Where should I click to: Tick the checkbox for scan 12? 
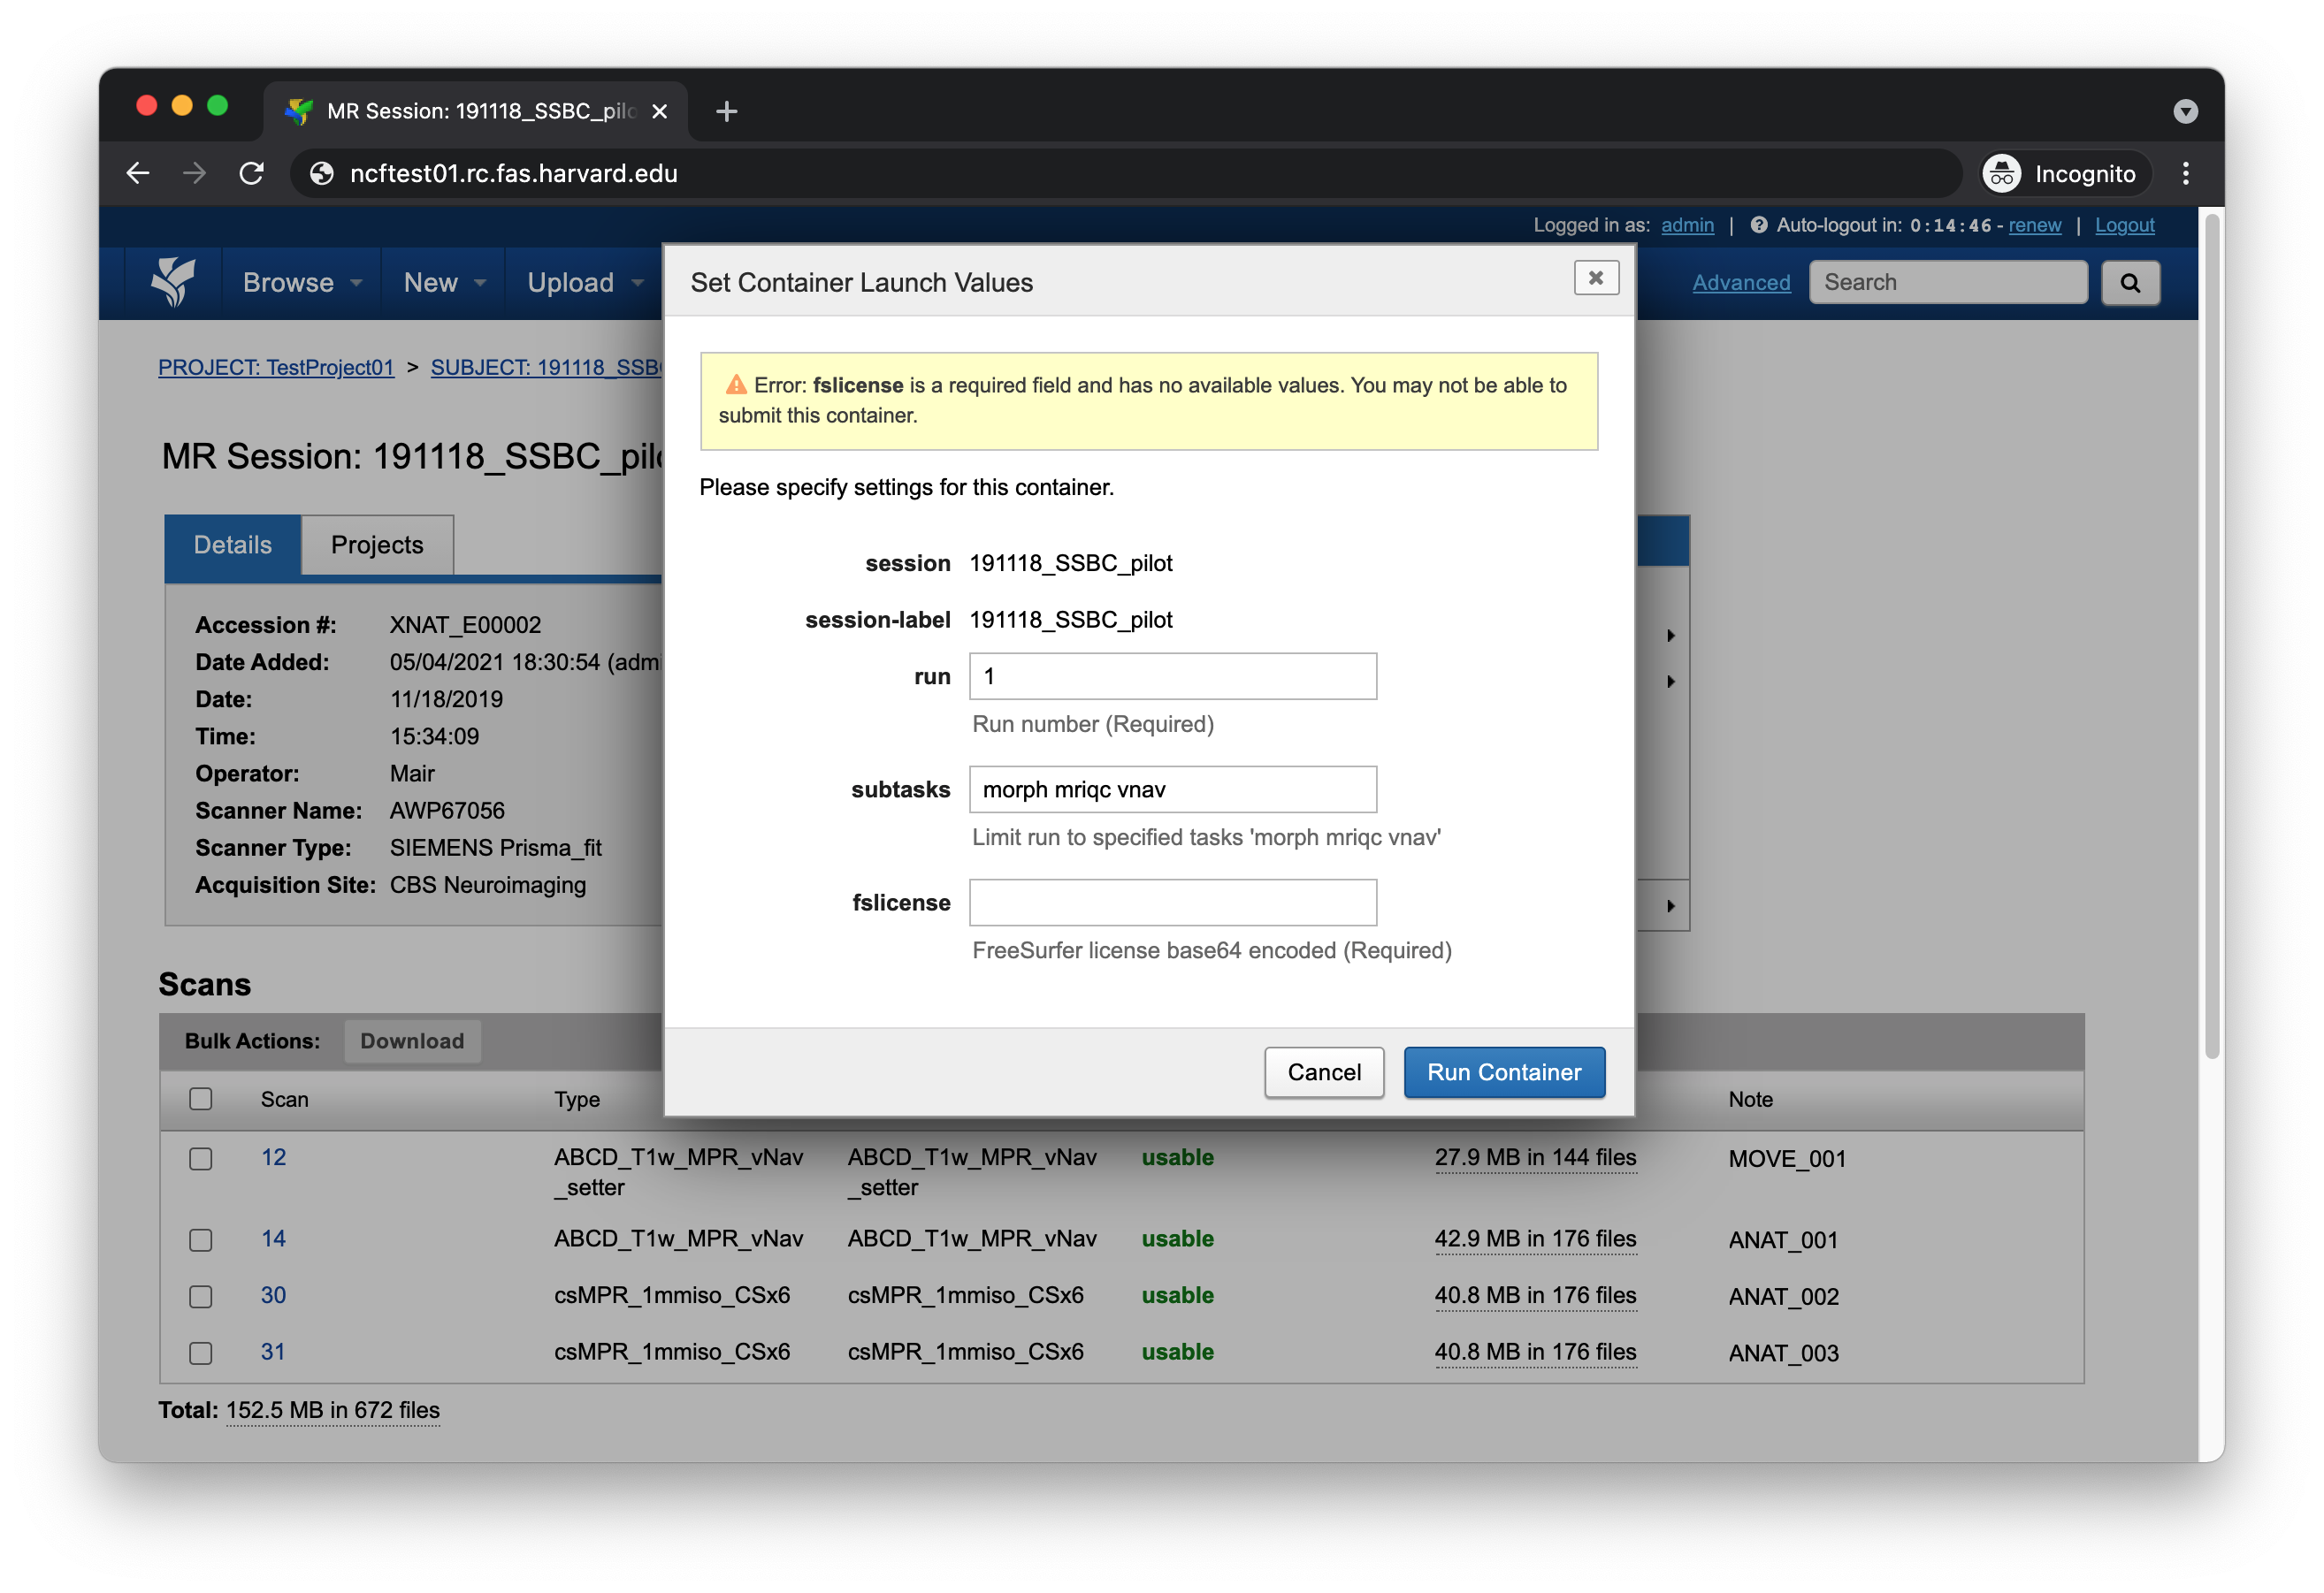click(x=201, y=1158)
